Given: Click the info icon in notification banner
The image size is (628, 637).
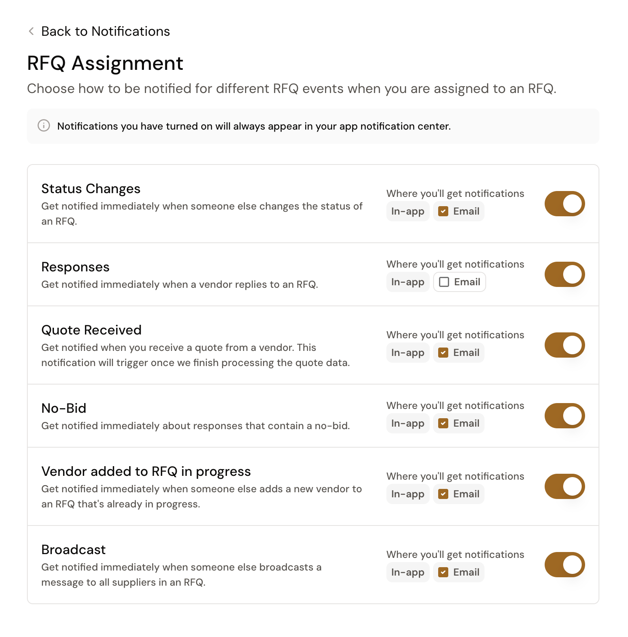Looking at the screenshot, I should pos(44,126).
